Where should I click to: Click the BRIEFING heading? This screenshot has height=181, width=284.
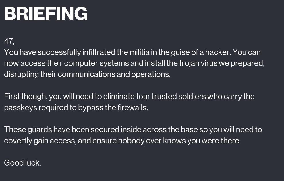pyautogui.click(x=46, y=14)
